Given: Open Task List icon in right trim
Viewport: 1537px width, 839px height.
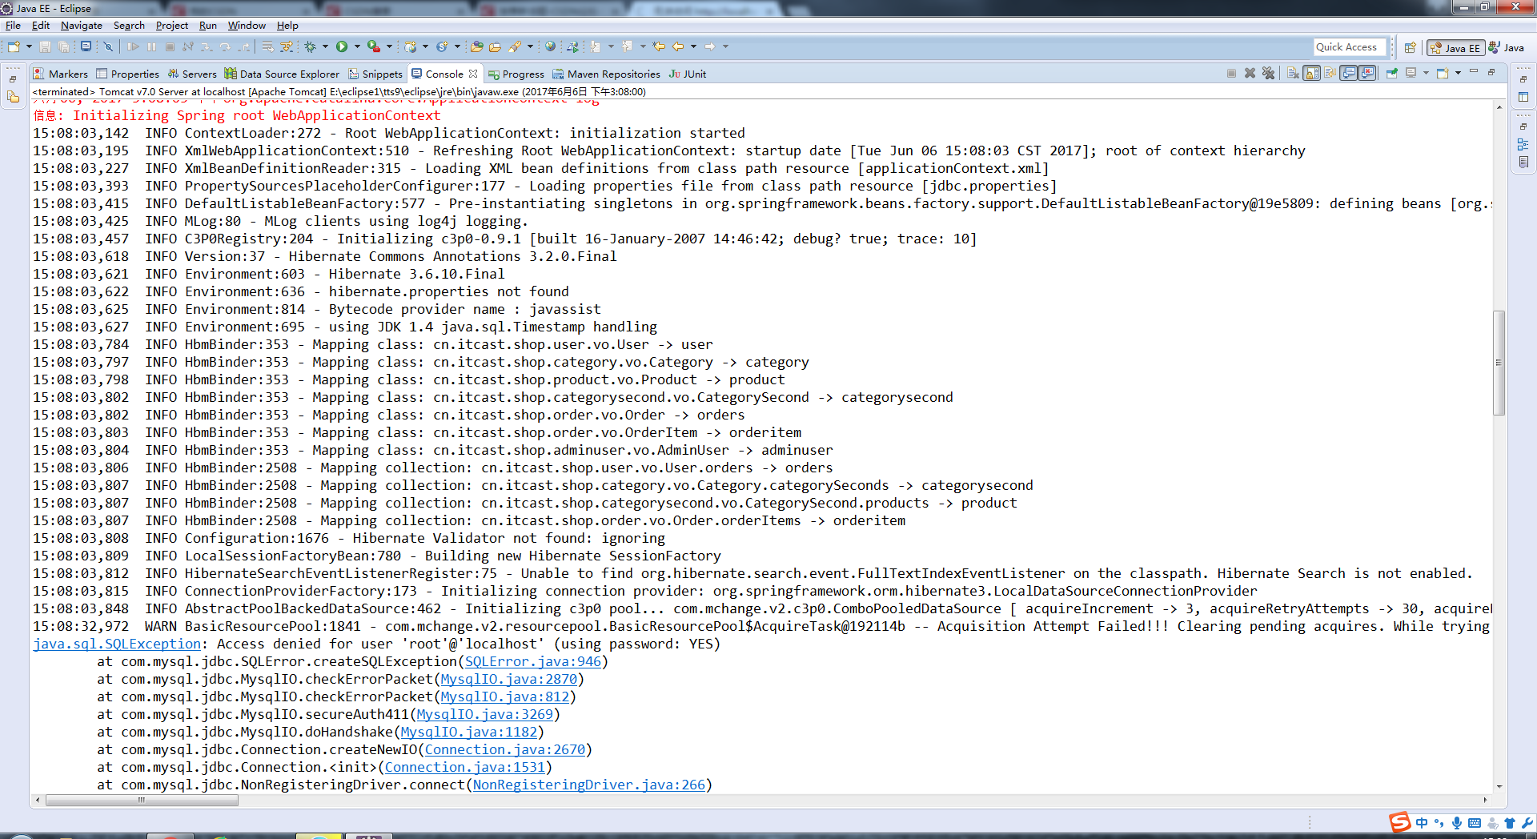Looking at the screenshot, I should tap(1523, 162).
